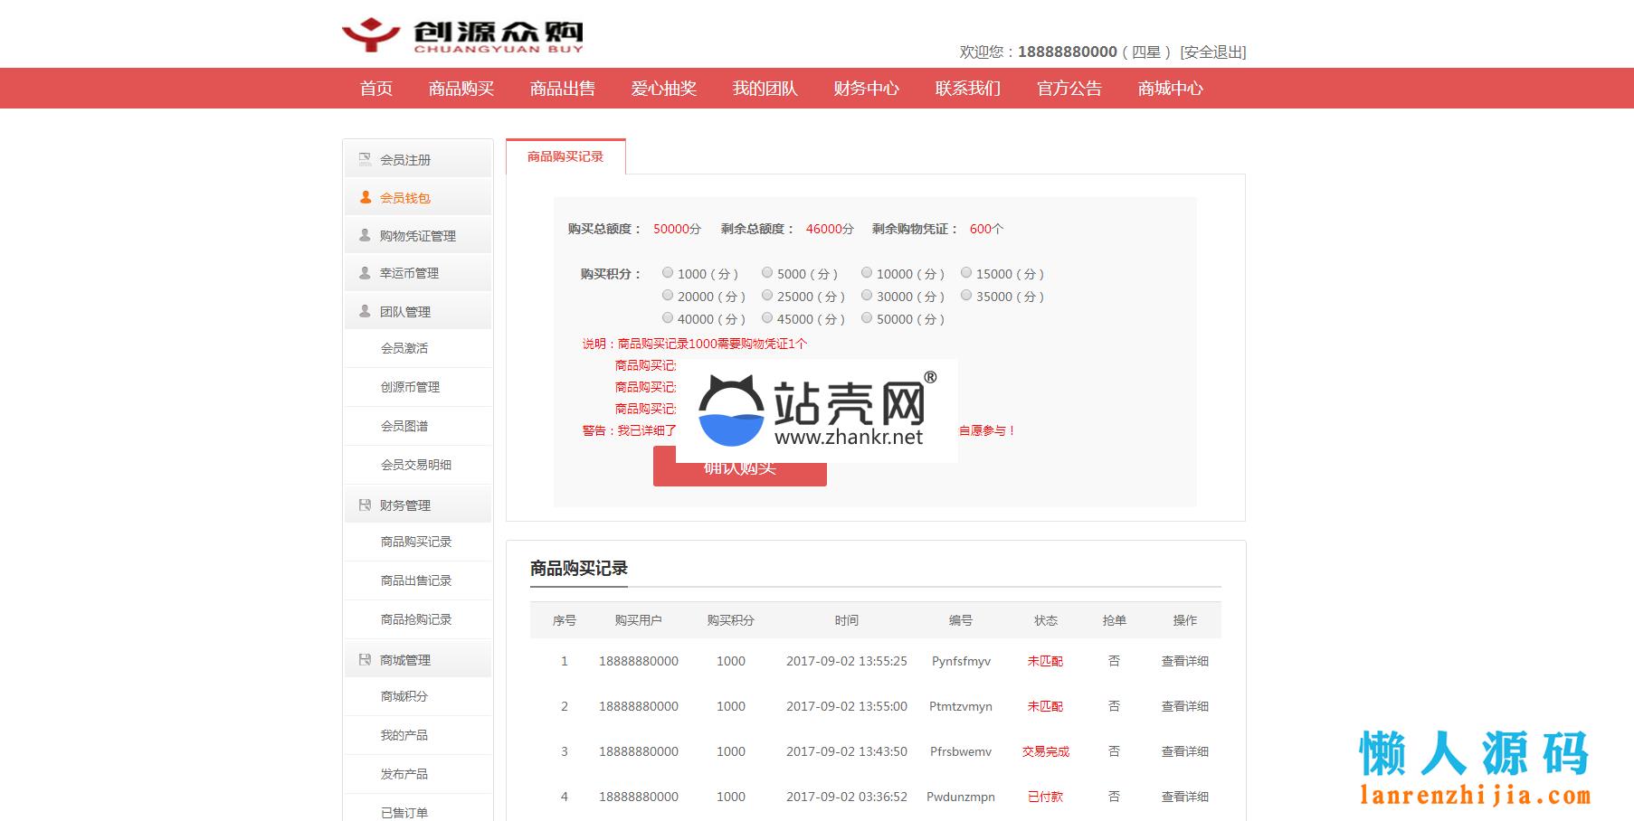Open the 商品购买 navigation menu item
This screenshot has height=821, width=1634.
(x=461, y=89)
